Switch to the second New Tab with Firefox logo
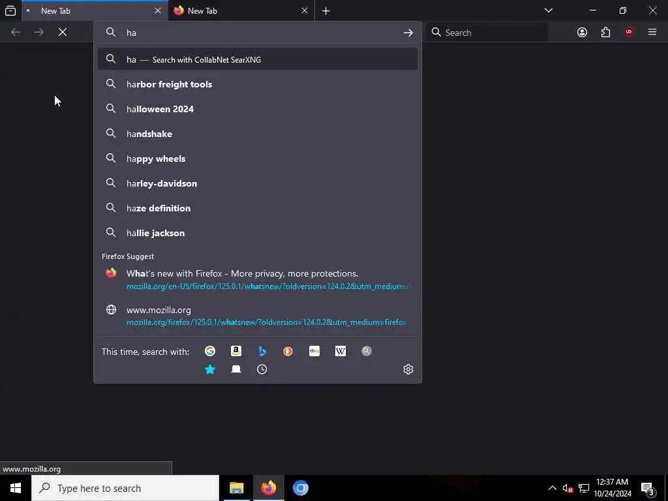 241,11
